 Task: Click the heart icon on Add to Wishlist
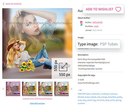tap(118, 9)
